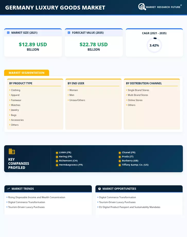Select Men under By End User
The image size is (187, 237).
click(72, 95)
